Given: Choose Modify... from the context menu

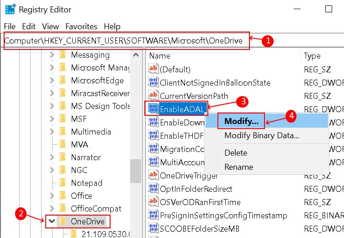Looking at the screenshot, I should (267, 121).
